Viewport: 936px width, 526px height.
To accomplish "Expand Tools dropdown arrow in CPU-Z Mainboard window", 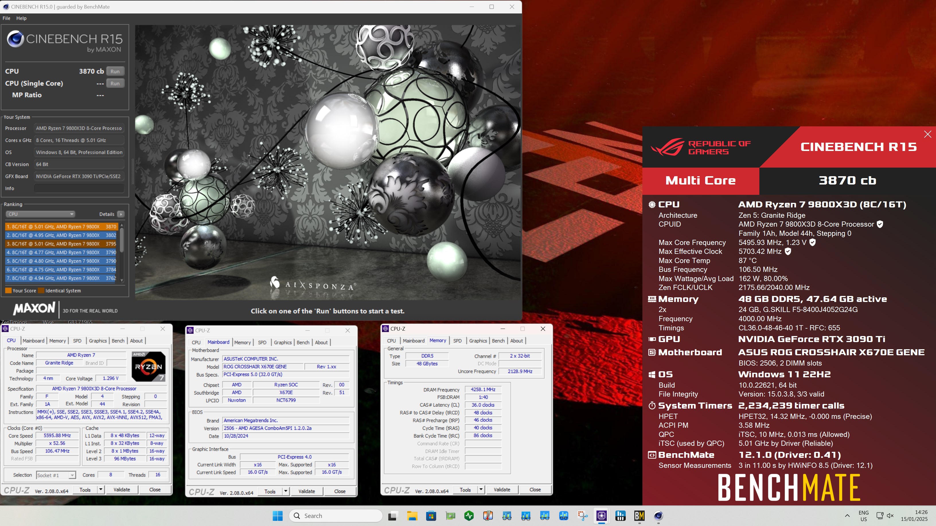I will pos(286,492).
